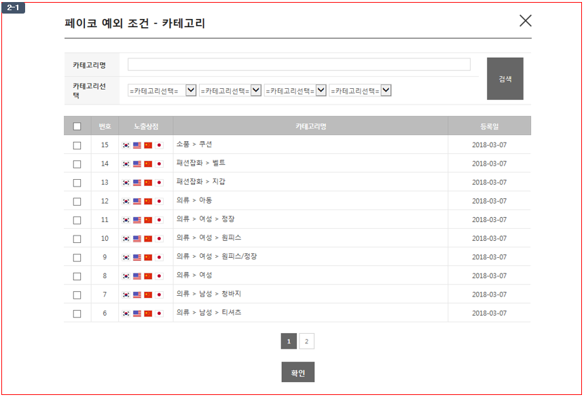Open the second 카테고리선택 dropdown
Viewport: 584px width, 397px height.
click(x=230, y=90)
